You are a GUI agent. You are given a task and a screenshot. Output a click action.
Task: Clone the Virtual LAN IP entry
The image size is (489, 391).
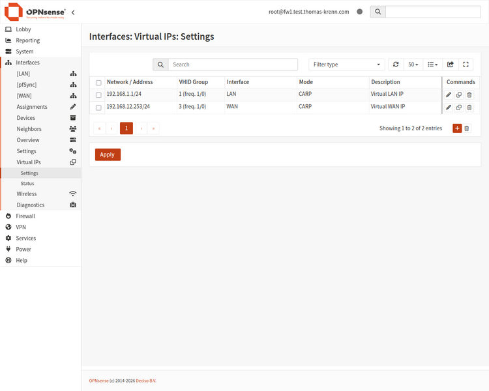(x=459, y=94)
